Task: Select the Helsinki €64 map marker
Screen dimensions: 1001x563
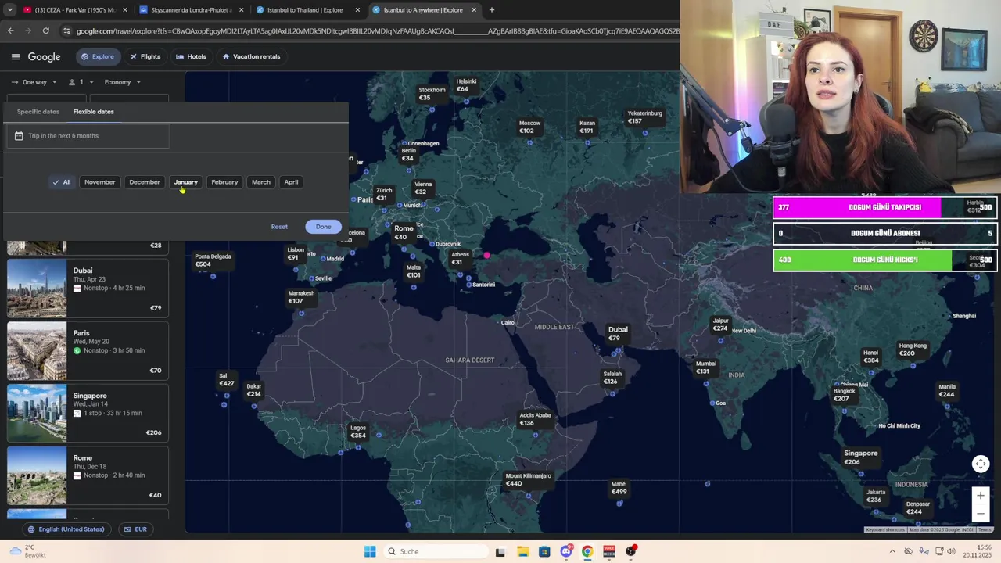Action: (x=466, y=85)
